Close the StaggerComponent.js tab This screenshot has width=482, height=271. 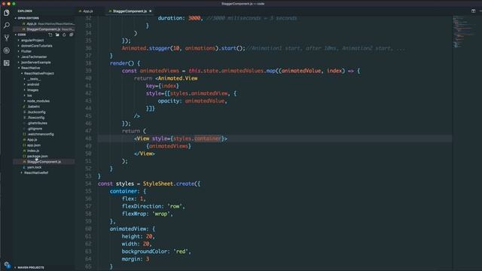click(x=151, y=11)
